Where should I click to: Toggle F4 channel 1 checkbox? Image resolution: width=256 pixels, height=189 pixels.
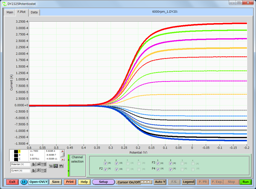click(158, 169)
